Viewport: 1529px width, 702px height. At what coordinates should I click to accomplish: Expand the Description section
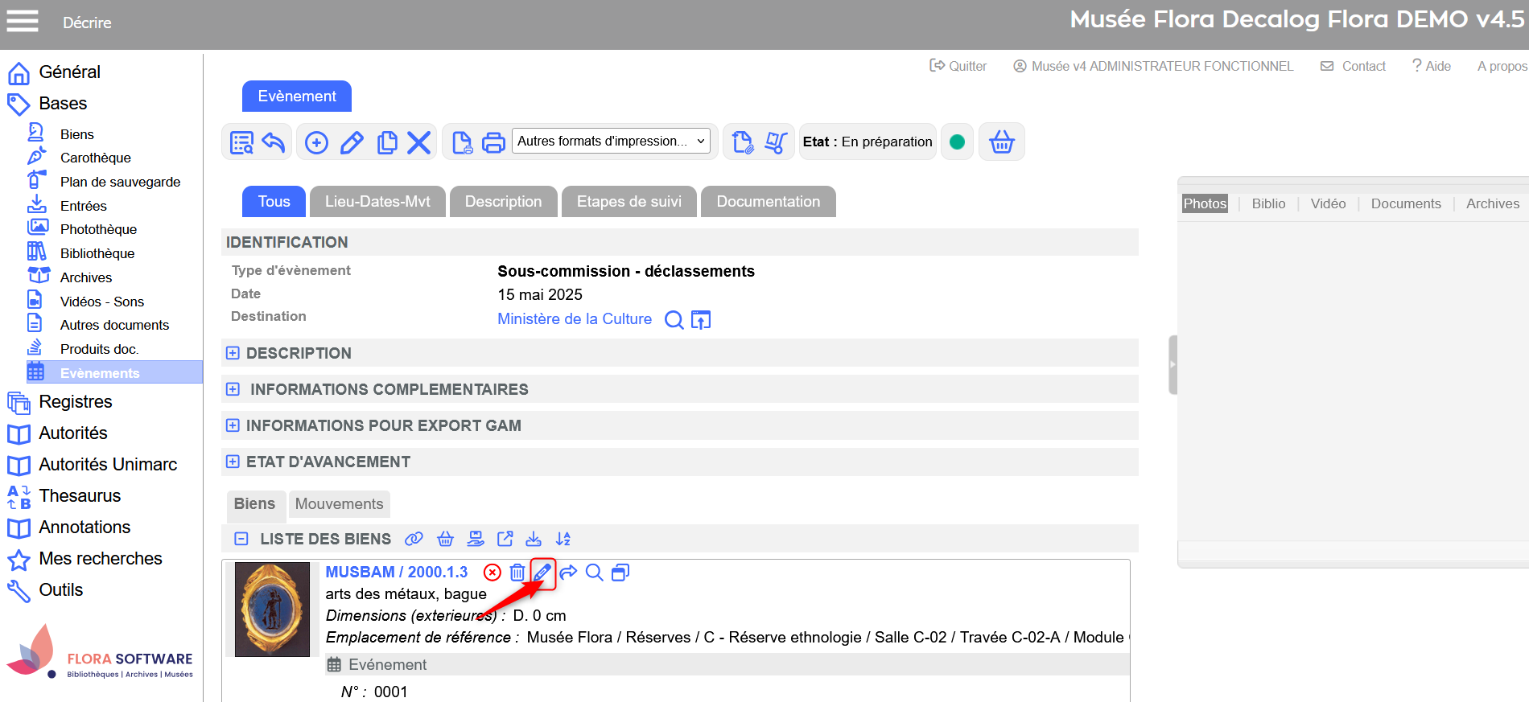coord(233,353)
